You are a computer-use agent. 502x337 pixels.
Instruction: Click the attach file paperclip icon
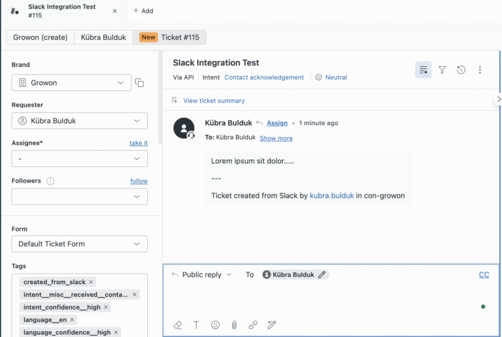[234, 325]
